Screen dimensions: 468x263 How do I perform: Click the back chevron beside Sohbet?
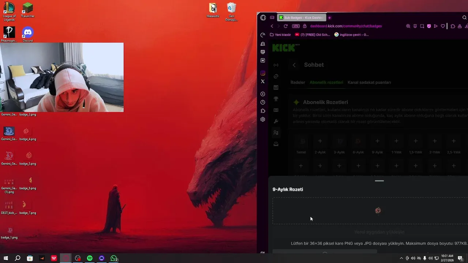click(294, 65)
